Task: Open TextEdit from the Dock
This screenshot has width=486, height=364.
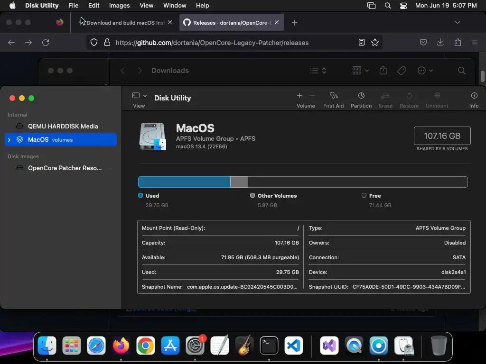Action: tap(220, 346)
